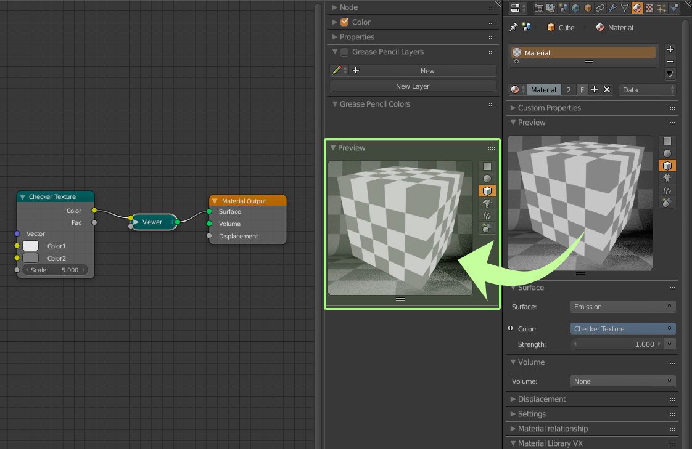
Task: Toggle the fake user F button
Action: tap(582, 90)
